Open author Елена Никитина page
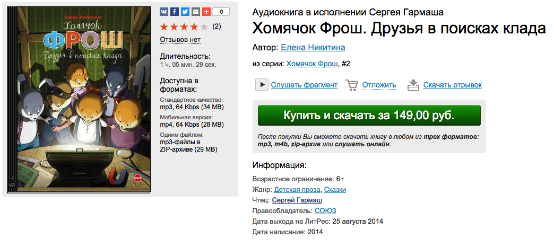 click(x=313, y=47)
